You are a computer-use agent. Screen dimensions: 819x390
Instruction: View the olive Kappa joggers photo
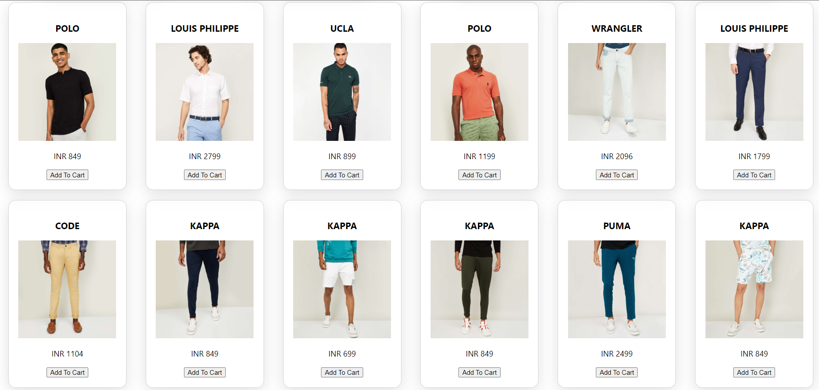(479, 289)
